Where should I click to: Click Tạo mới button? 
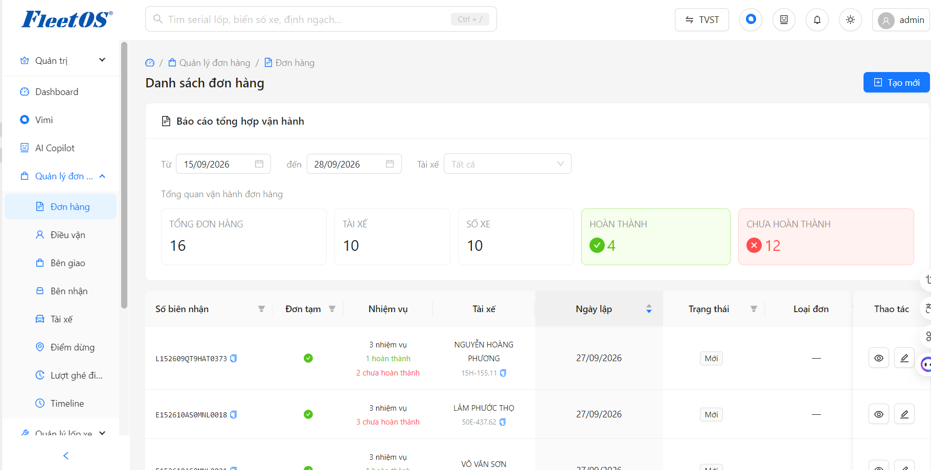pyautogui.click(x=896, y=82)
